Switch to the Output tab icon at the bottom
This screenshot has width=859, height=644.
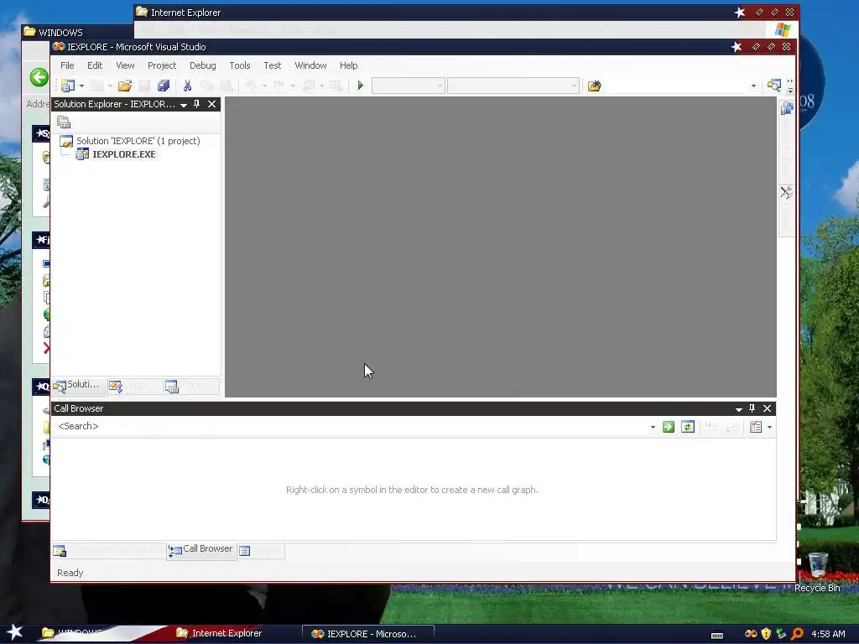coord(244,550)
